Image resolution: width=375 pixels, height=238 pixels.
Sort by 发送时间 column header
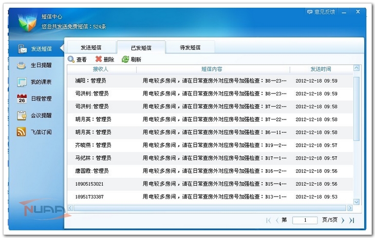point(321,69)
